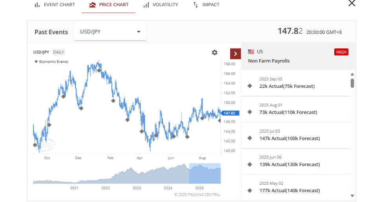
Task: Click the Event Chart bar icon
Action: click(37, 5)
